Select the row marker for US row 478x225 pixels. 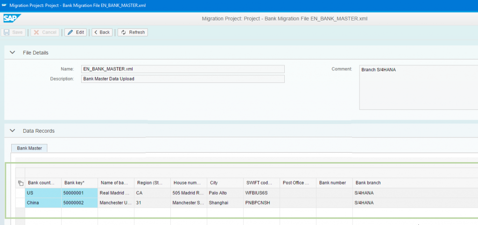pyautogui.click(x=20, y=193)
